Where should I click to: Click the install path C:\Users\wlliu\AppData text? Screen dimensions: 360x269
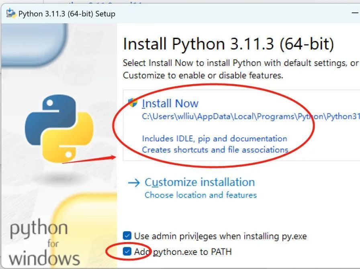click(x=251, y=116)
